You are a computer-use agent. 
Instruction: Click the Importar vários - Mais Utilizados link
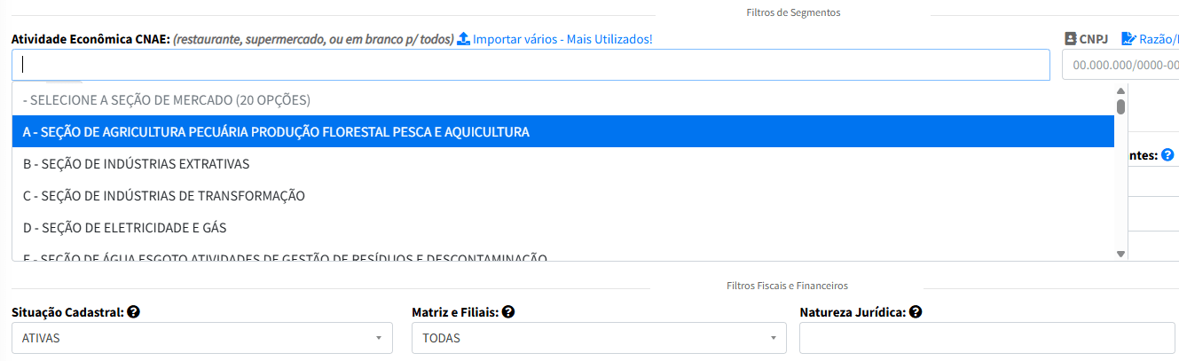click(562, 40)
